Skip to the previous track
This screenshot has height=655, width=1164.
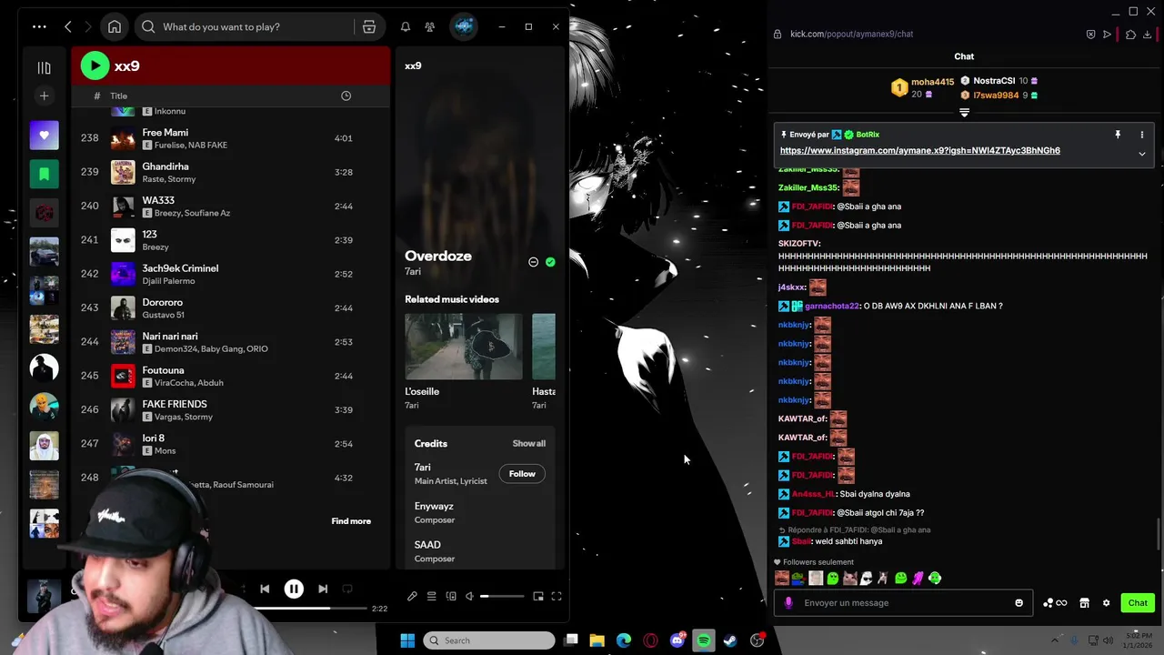(x=265, y=589)
